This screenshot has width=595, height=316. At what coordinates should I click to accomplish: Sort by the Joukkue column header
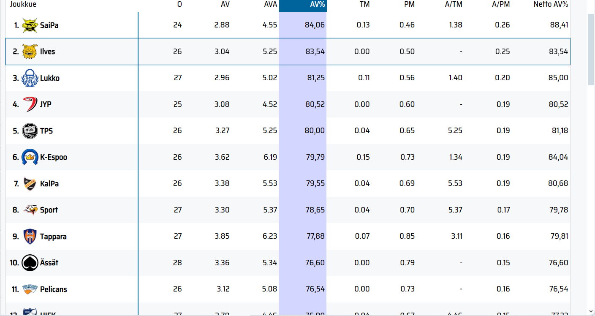tap(23, 5)
